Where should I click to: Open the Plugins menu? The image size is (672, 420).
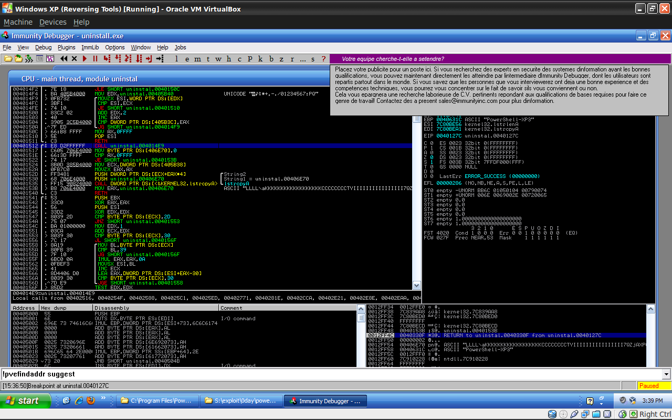point(67,47)
